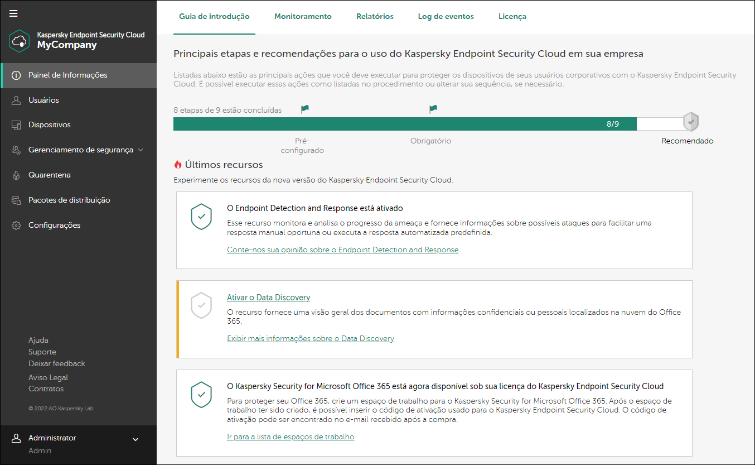Click the Office 365 card shield icon

click(201, 395)
